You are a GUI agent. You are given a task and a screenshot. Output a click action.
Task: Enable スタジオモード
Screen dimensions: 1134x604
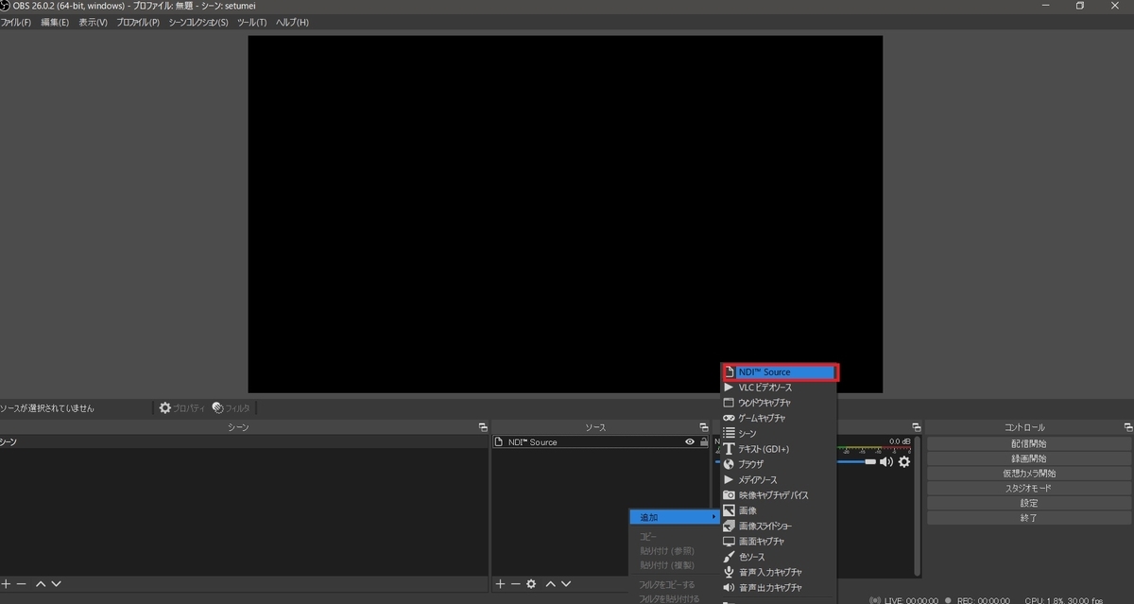click(x=1029, y=489)
